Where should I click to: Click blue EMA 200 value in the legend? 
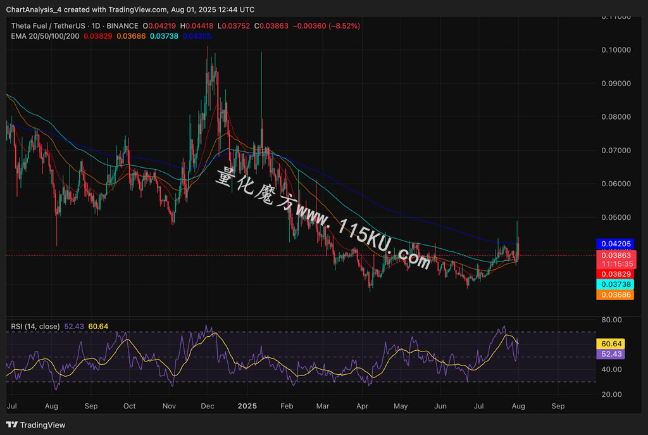pos(197,36)
